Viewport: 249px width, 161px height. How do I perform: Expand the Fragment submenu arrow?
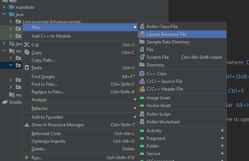pos(223,138)
